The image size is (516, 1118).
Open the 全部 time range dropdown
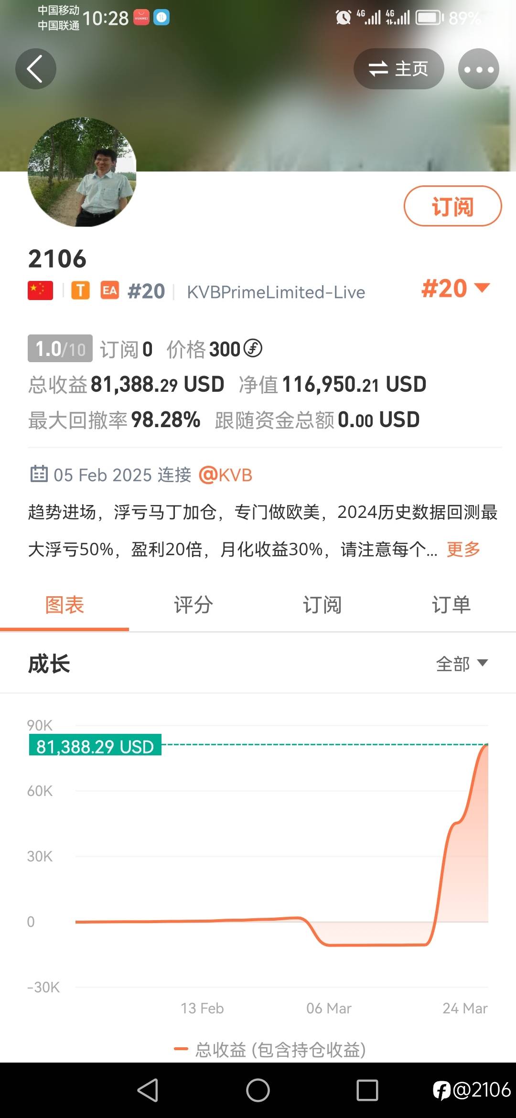[462, 663]
